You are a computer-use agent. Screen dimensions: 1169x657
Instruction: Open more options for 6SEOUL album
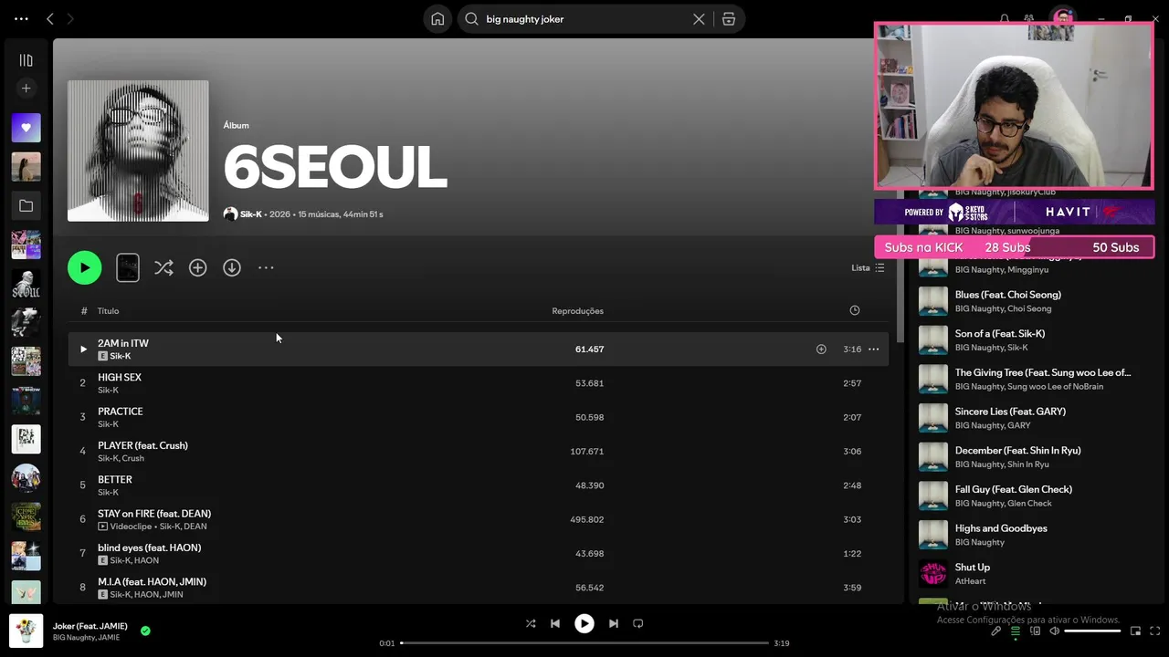pyautogui.click(x=266, y=267)
